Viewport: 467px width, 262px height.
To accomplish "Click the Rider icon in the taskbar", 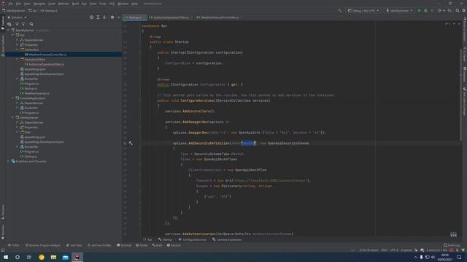I will pyautogui.click(x=77, y=257).
